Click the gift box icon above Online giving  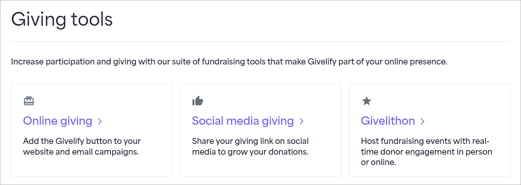pos(29,101)
